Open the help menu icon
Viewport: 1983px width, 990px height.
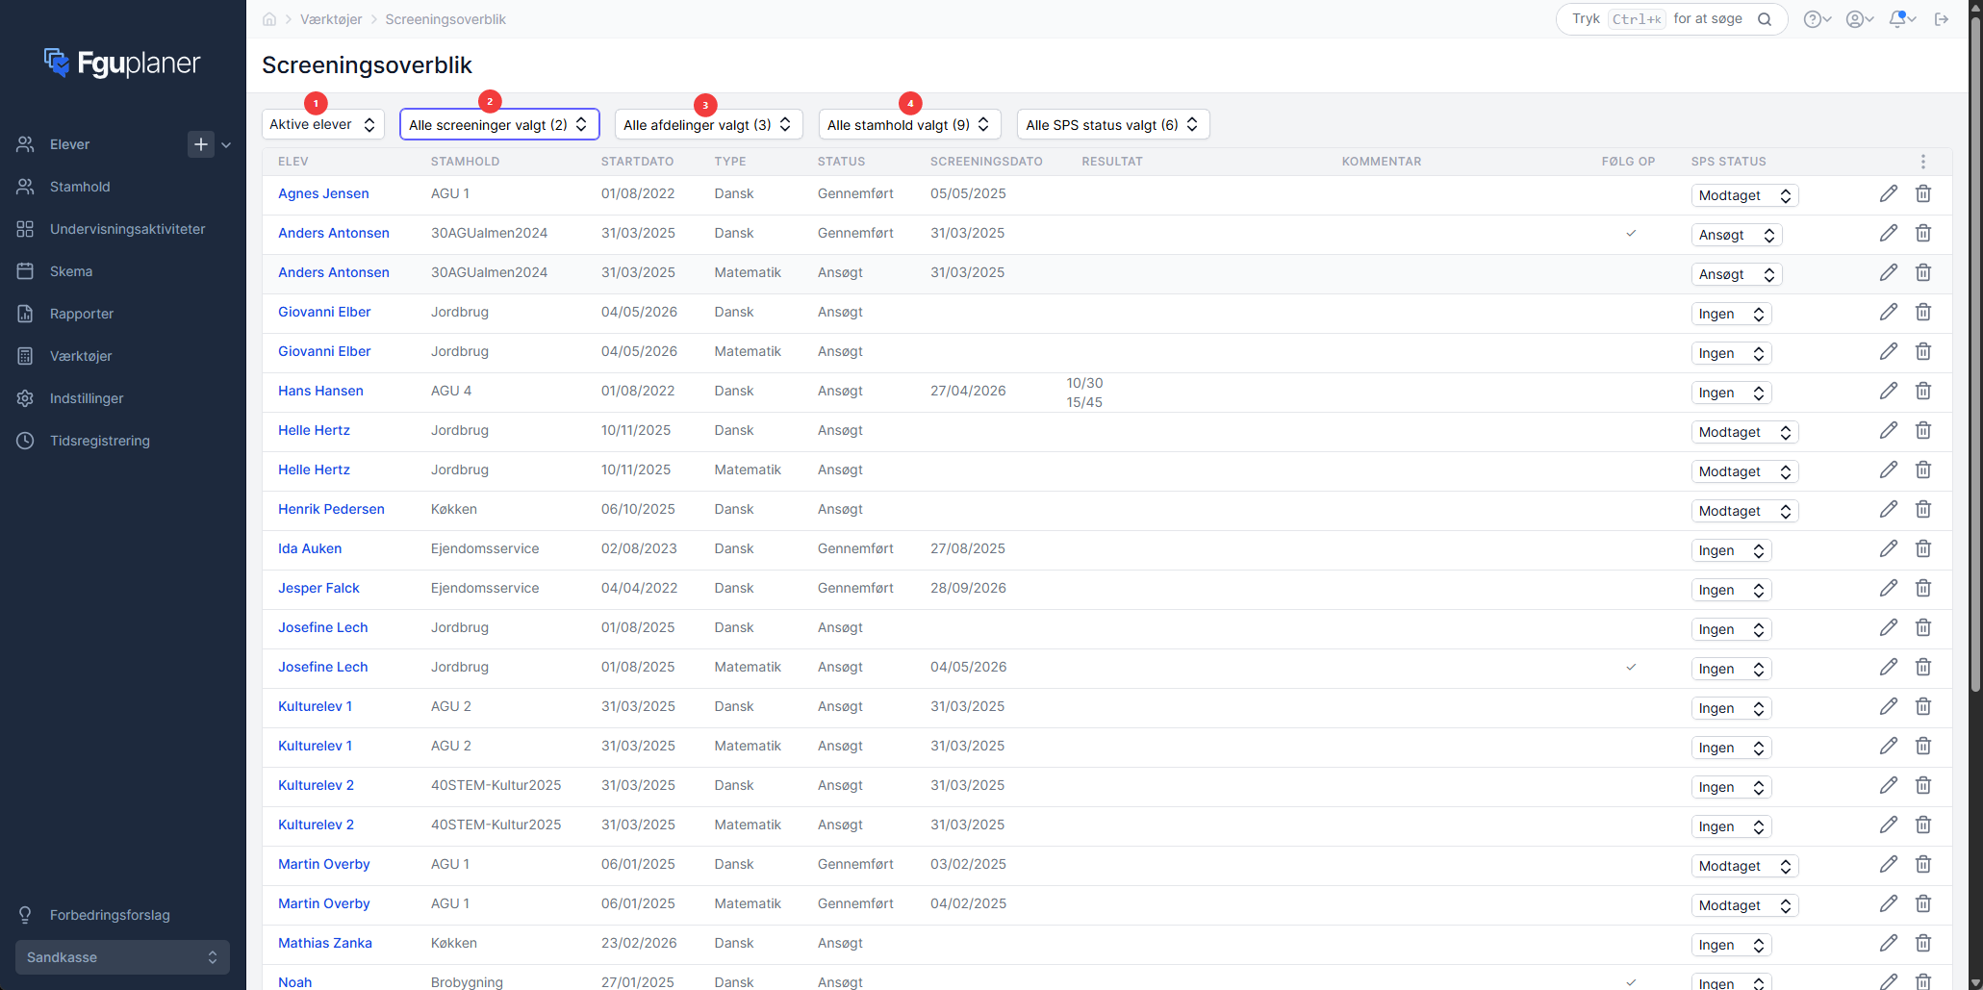click(x=1818, y=19)
